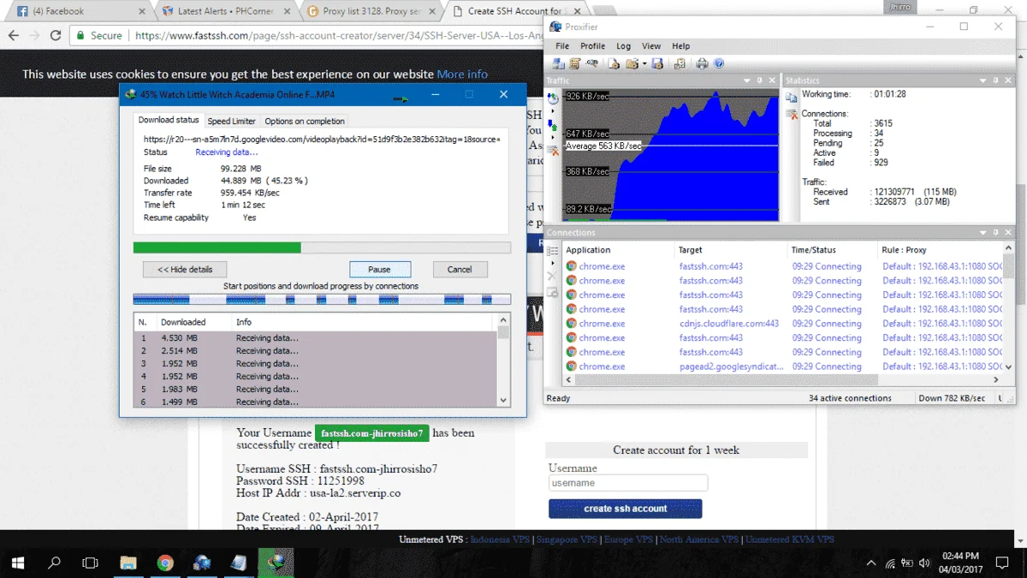The width and height of the screenshot is (1027, 578).
Task: Switch to the Speed Limiter tab
Action: 232,122
